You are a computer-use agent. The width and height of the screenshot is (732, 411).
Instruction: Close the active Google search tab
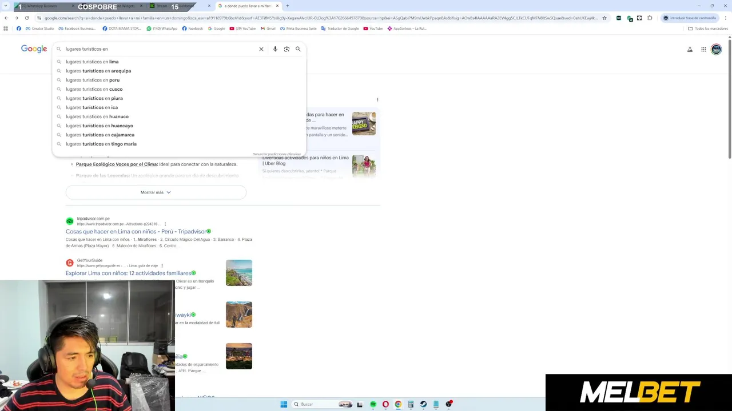277,6
